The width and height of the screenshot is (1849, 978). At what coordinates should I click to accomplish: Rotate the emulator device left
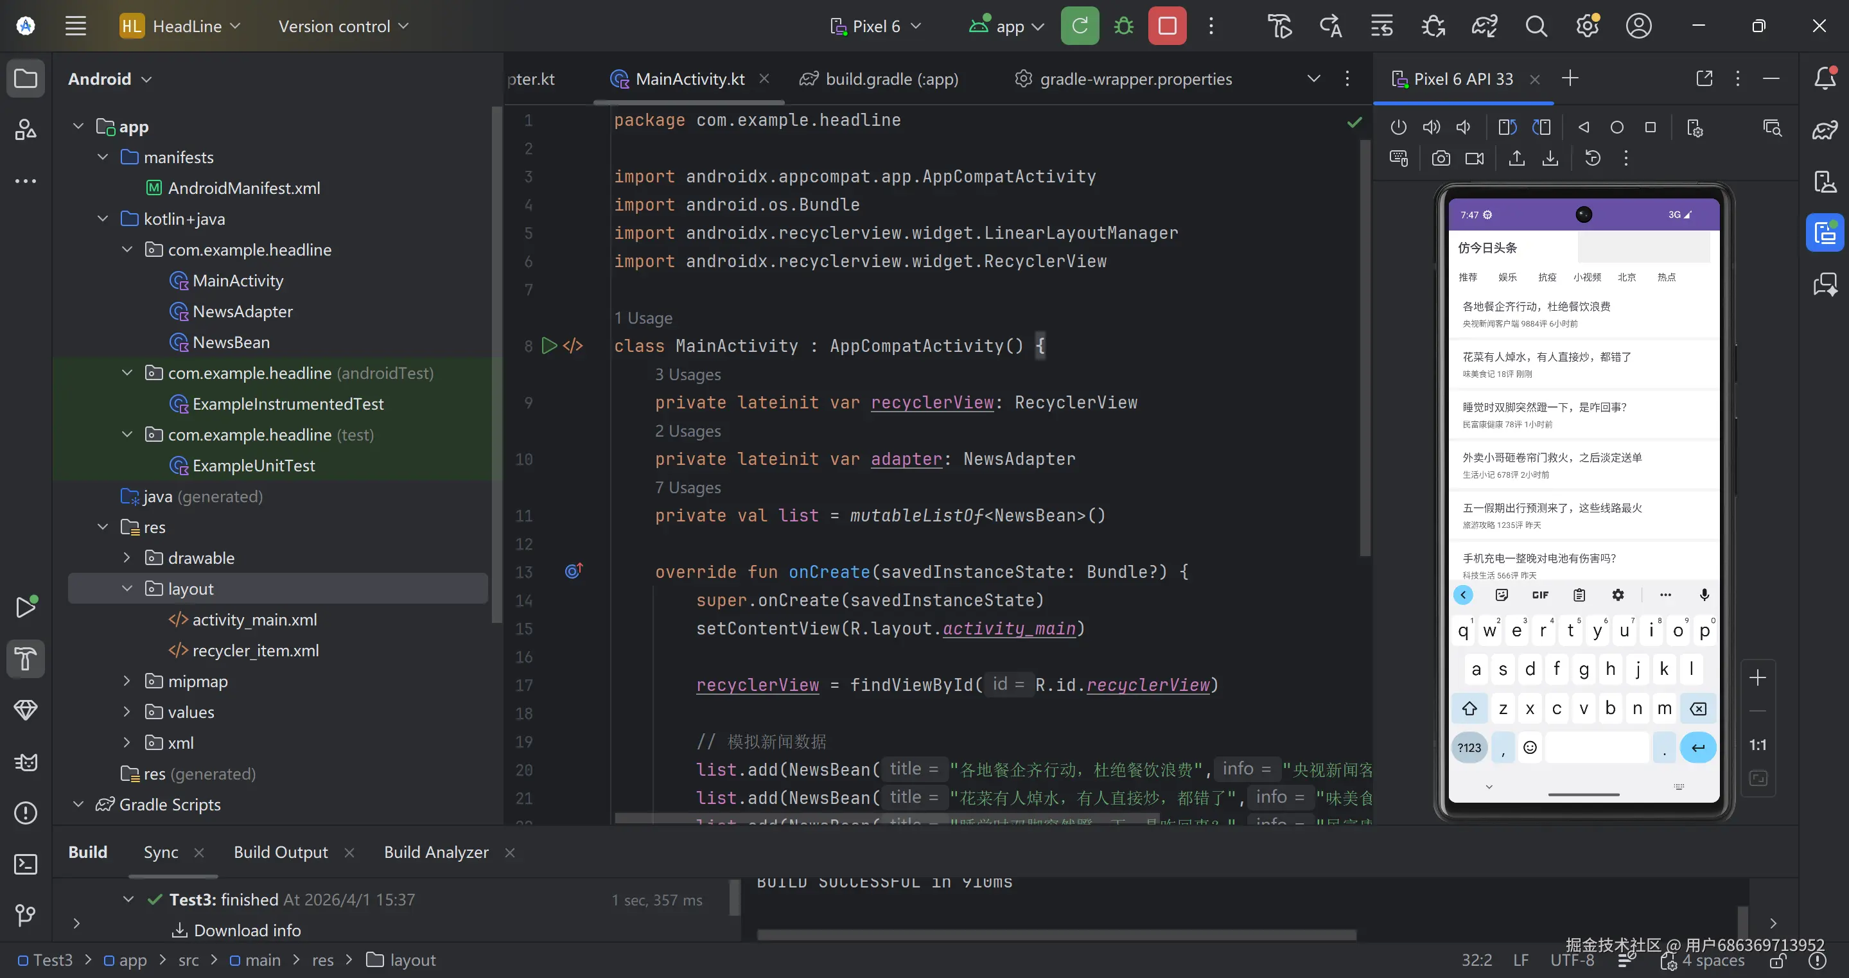coord(1507,128)
